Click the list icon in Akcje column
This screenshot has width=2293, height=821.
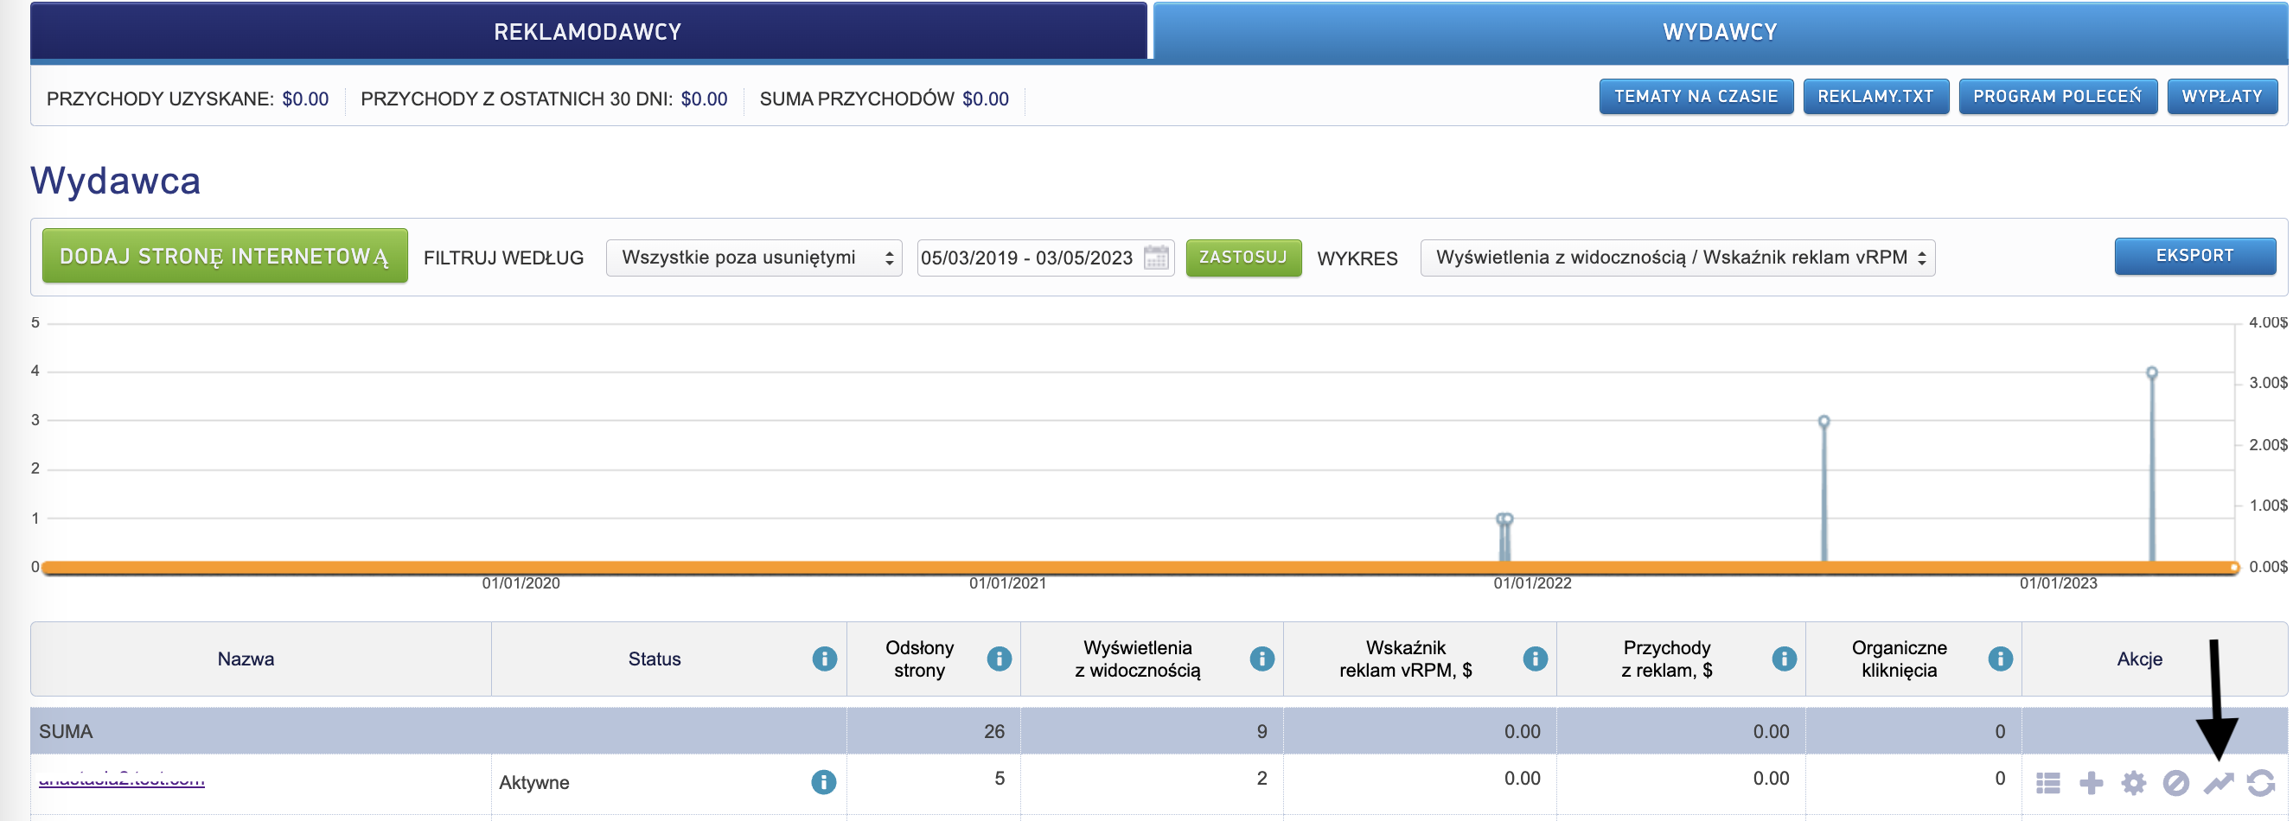pos(2047,783)
